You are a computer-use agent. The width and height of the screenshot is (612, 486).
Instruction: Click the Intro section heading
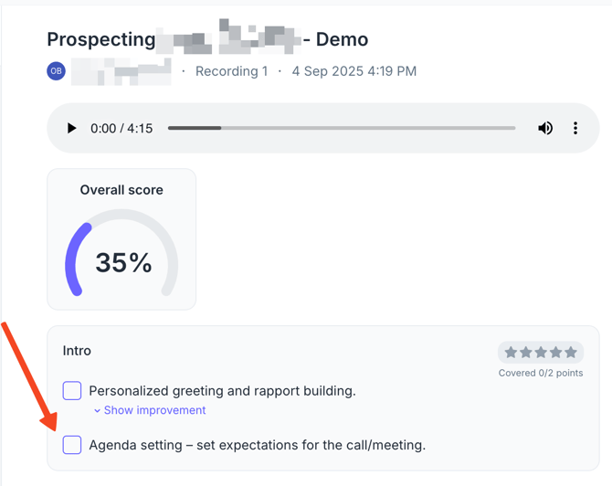(77, 351)
